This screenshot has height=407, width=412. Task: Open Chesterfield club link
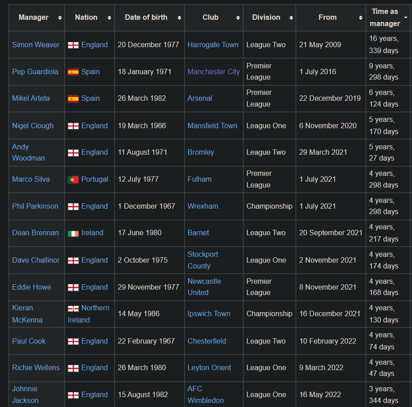coord(207,341)
